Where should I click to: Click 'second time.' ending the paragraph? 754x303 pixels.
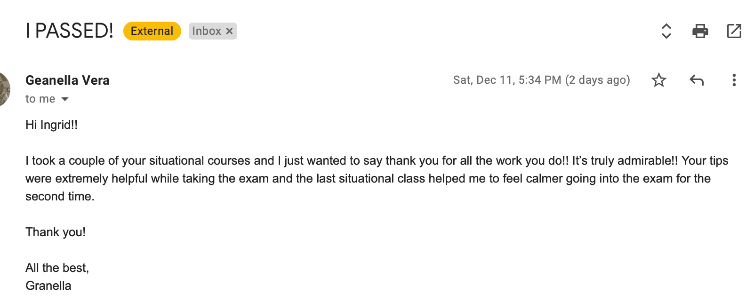point(60,196)
